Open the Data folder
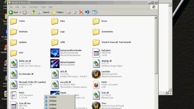The image size is (194, 109). (58, 21)
